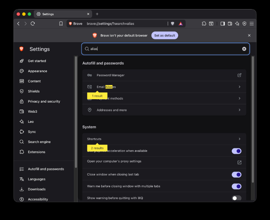
Task: Open Autofill and passwords sidebar section
Action: [x=46, y=169]
